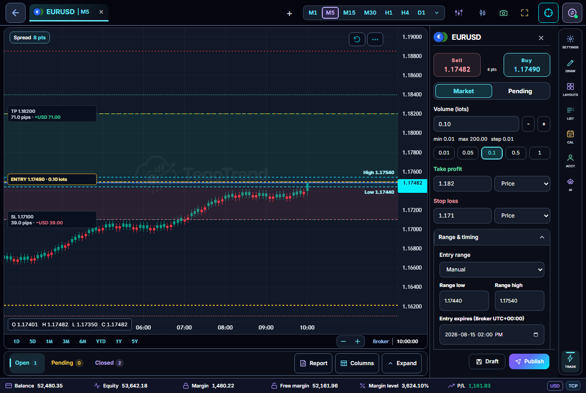Screen dimensions: 586x393
Task: Toggle fullscreen chart mode
Action: point(525,13)
